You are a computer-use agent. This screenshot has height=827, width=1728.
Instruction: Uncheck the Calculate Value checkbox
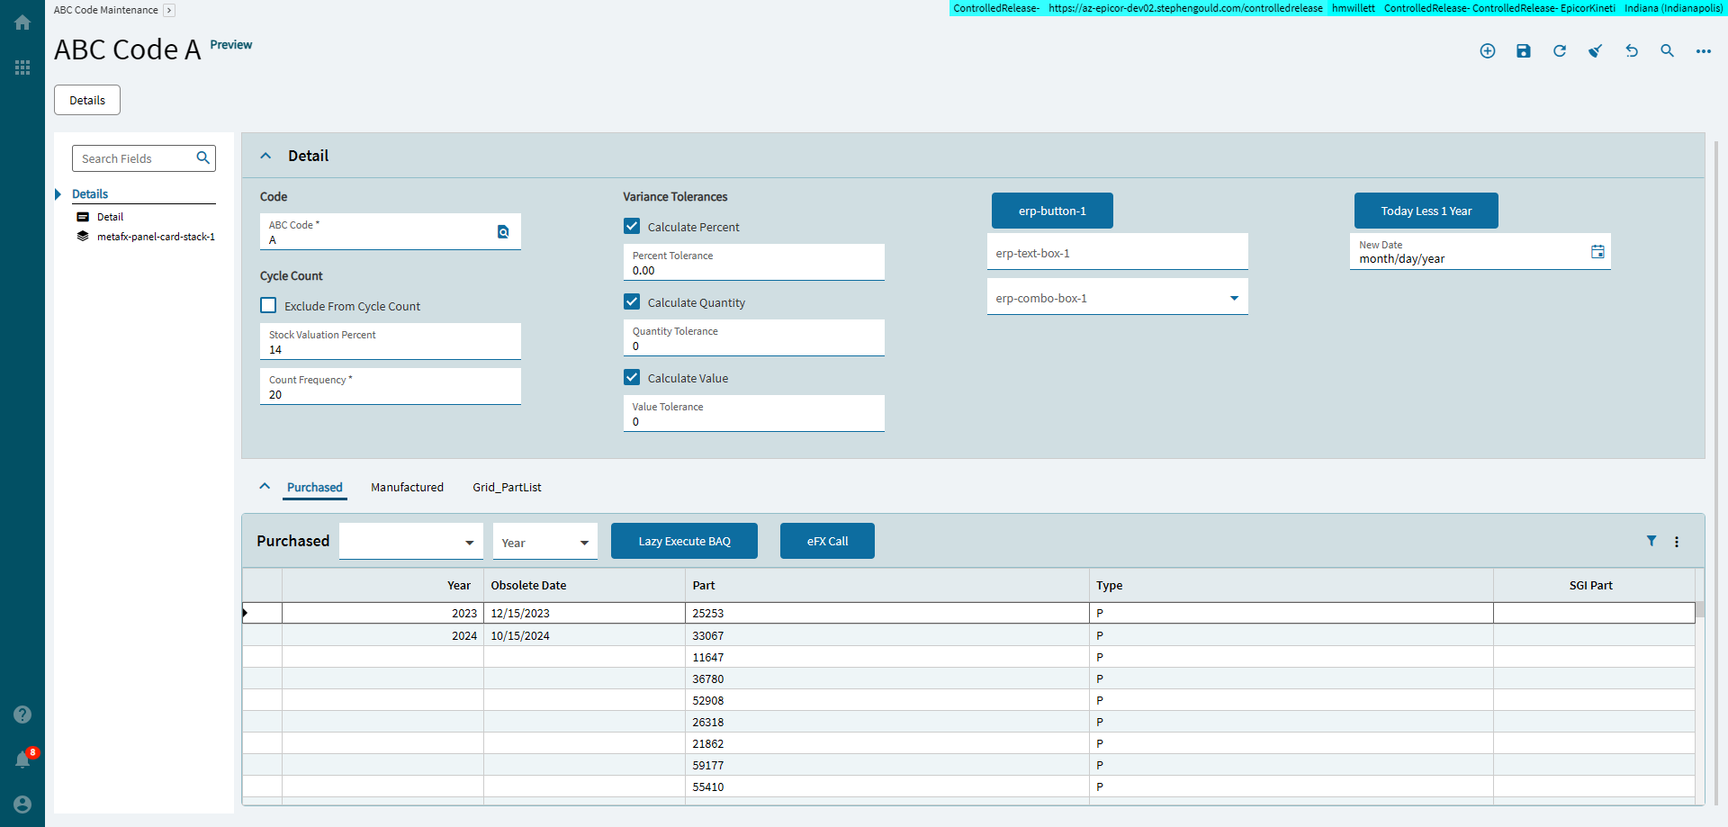pos(632,377)
